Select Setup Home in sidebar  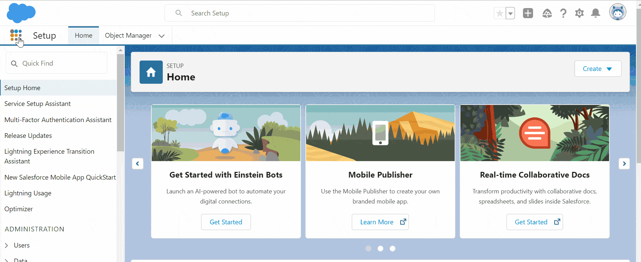[x=59, y=88]
